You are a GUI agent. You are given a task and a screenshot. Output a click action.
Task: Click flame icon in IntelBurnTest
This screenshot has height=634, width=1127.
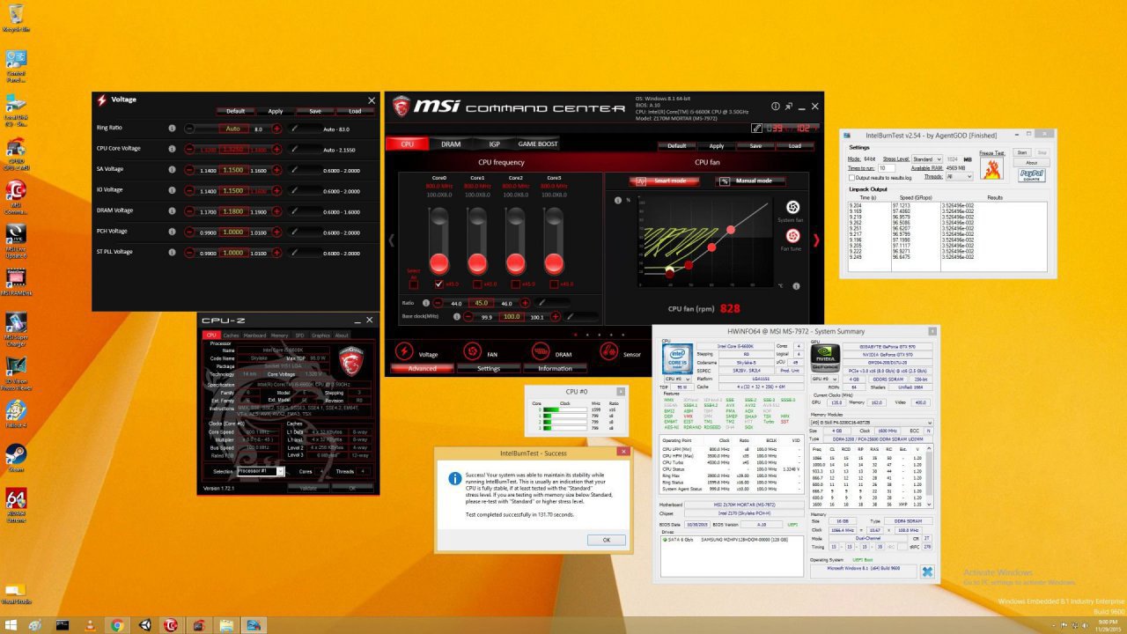pyautogui.click(x=991, y=166)
